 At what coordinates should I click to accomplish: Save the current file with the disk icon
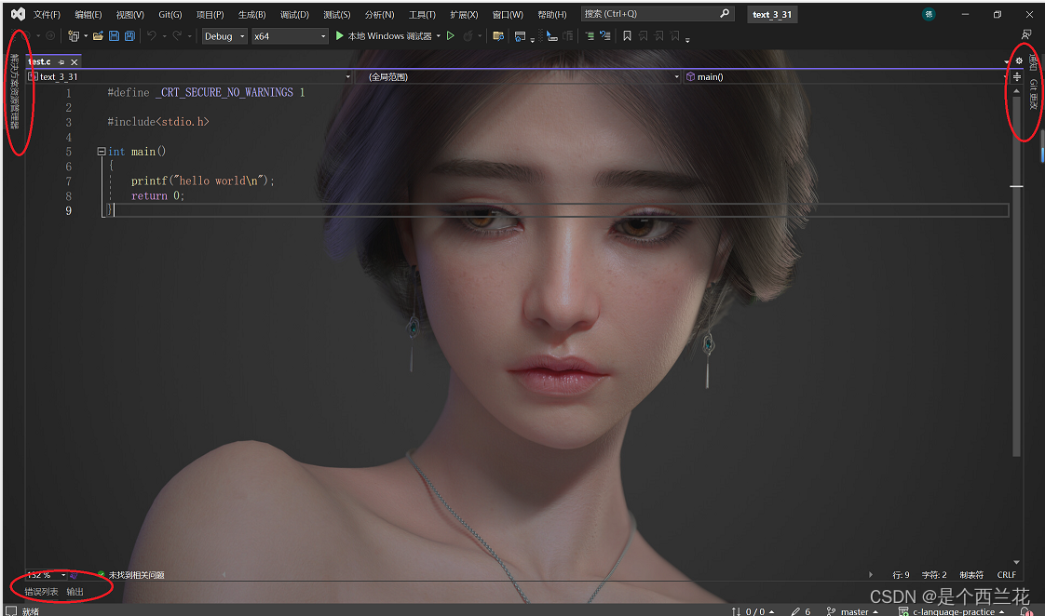[114, 36]
